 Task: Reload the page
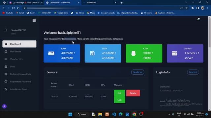tap(13, 8)
